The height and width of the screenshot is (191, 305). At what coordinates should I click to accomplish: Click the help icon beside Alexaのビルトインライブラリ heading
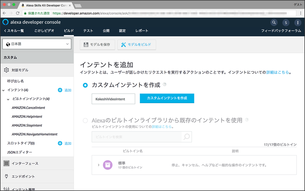tap(247, 120)
